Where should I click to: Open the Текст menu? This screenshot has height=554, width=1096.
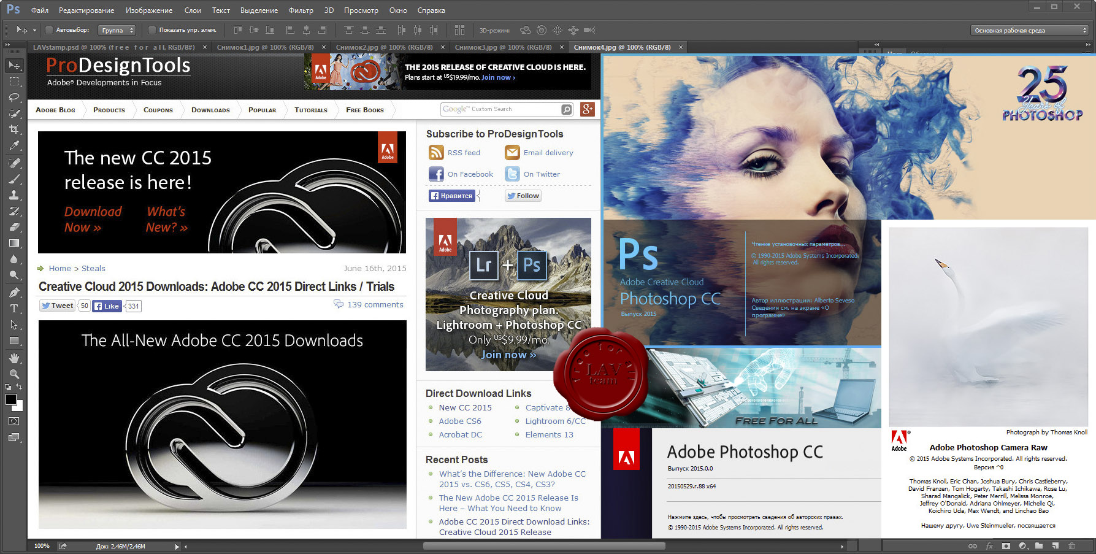[x=221, y=10]
